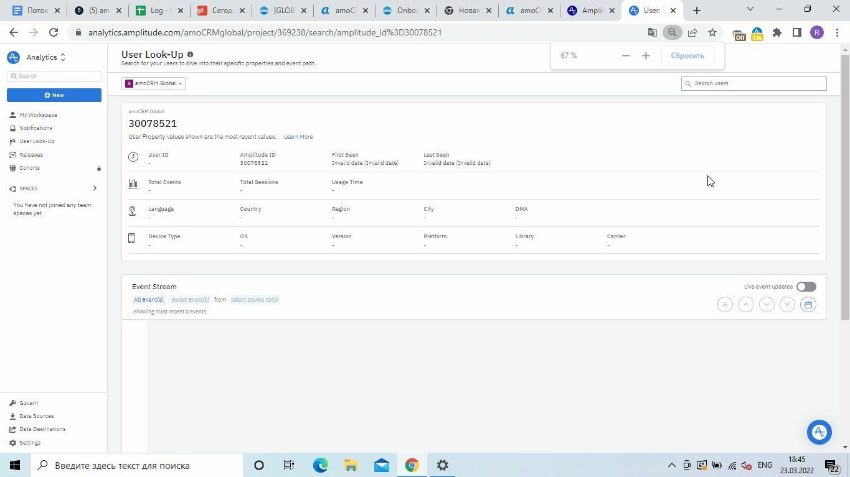Click the bookmark star icon
Screen dimensions: 850x477
(712, 32)
